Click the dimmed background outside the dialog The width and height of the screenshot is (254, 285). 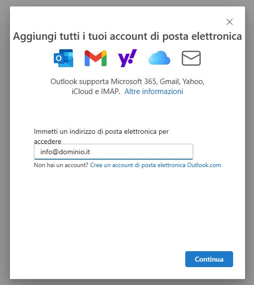pos(4,142)
